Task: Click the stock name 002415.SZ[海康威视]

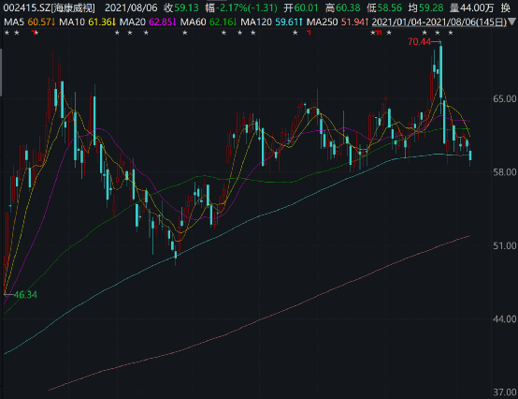Action: (49, 7)
